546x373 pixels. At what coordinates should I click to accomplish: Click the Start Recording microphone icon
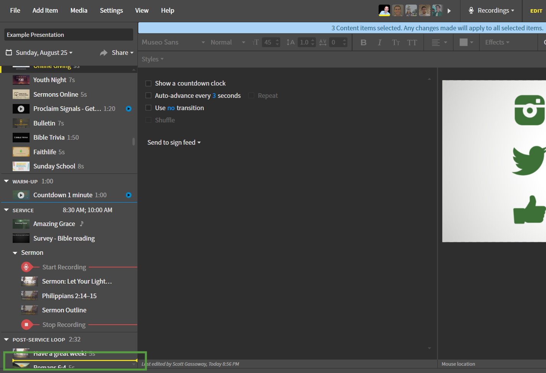(26, 267)
